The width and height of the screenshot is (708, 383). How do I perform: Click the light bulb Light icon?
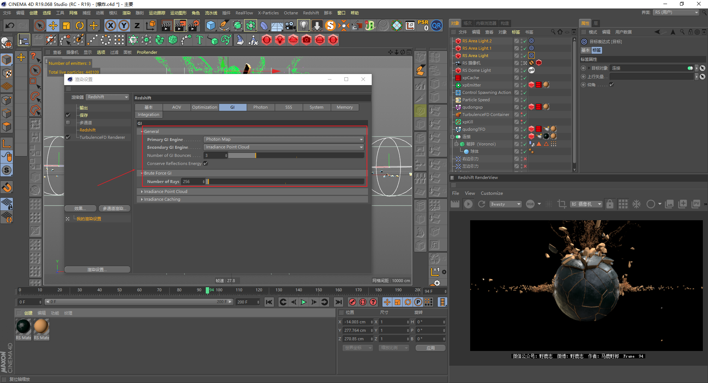coord(303,25)
